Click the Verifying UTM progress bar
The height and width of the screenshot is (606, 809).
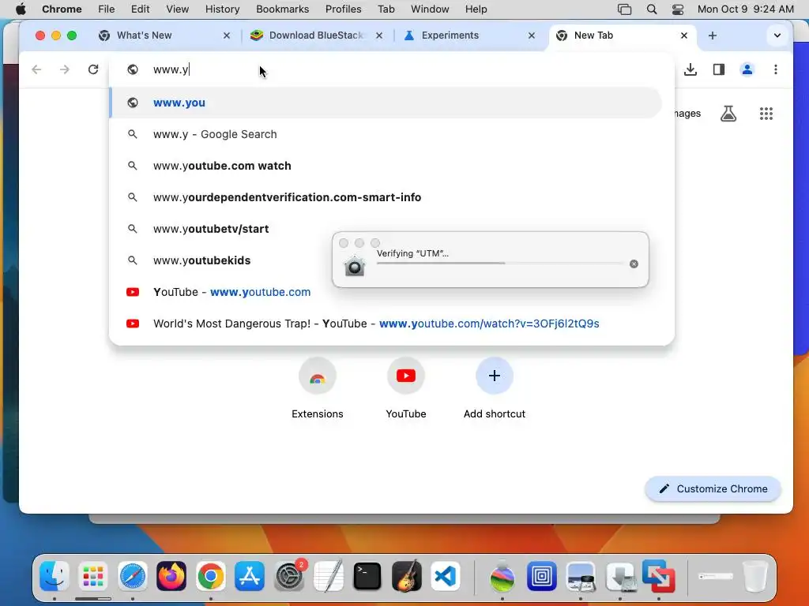pos(500,264)
